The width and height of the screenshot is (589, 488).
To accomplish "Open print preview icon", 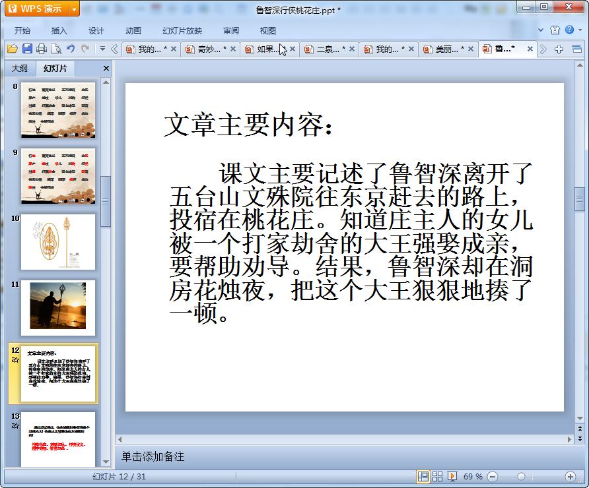I will (56, 49).
